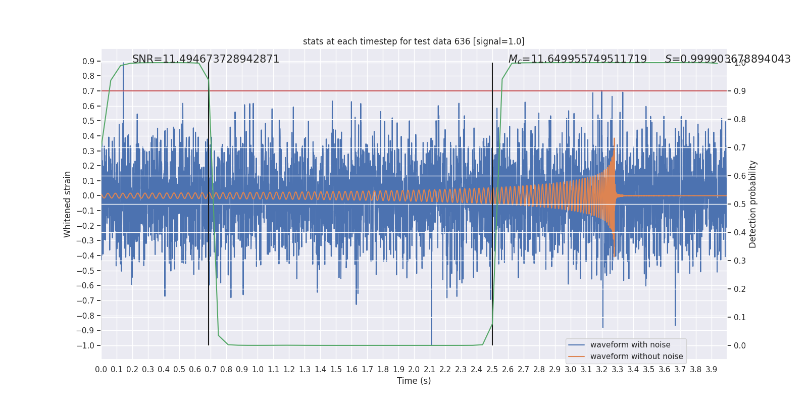Click the Time axis tick label 1.5
This screenshot has height=404, width=808.
pyautogui.click(x=336, y=370)
